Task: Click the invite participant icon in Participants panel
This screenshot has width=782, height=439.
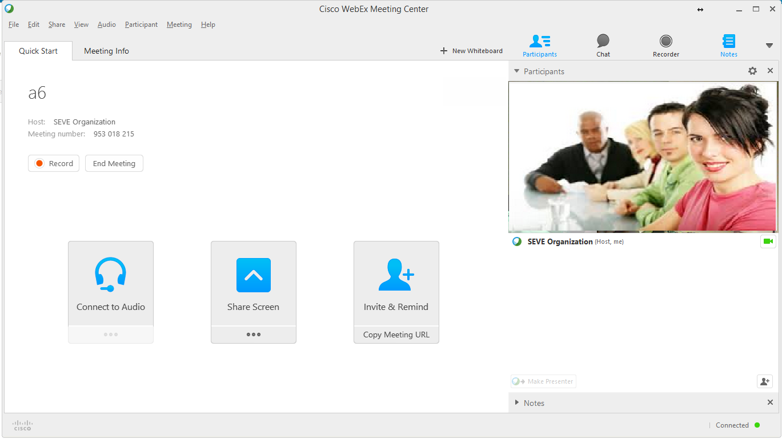Action: 765,381
